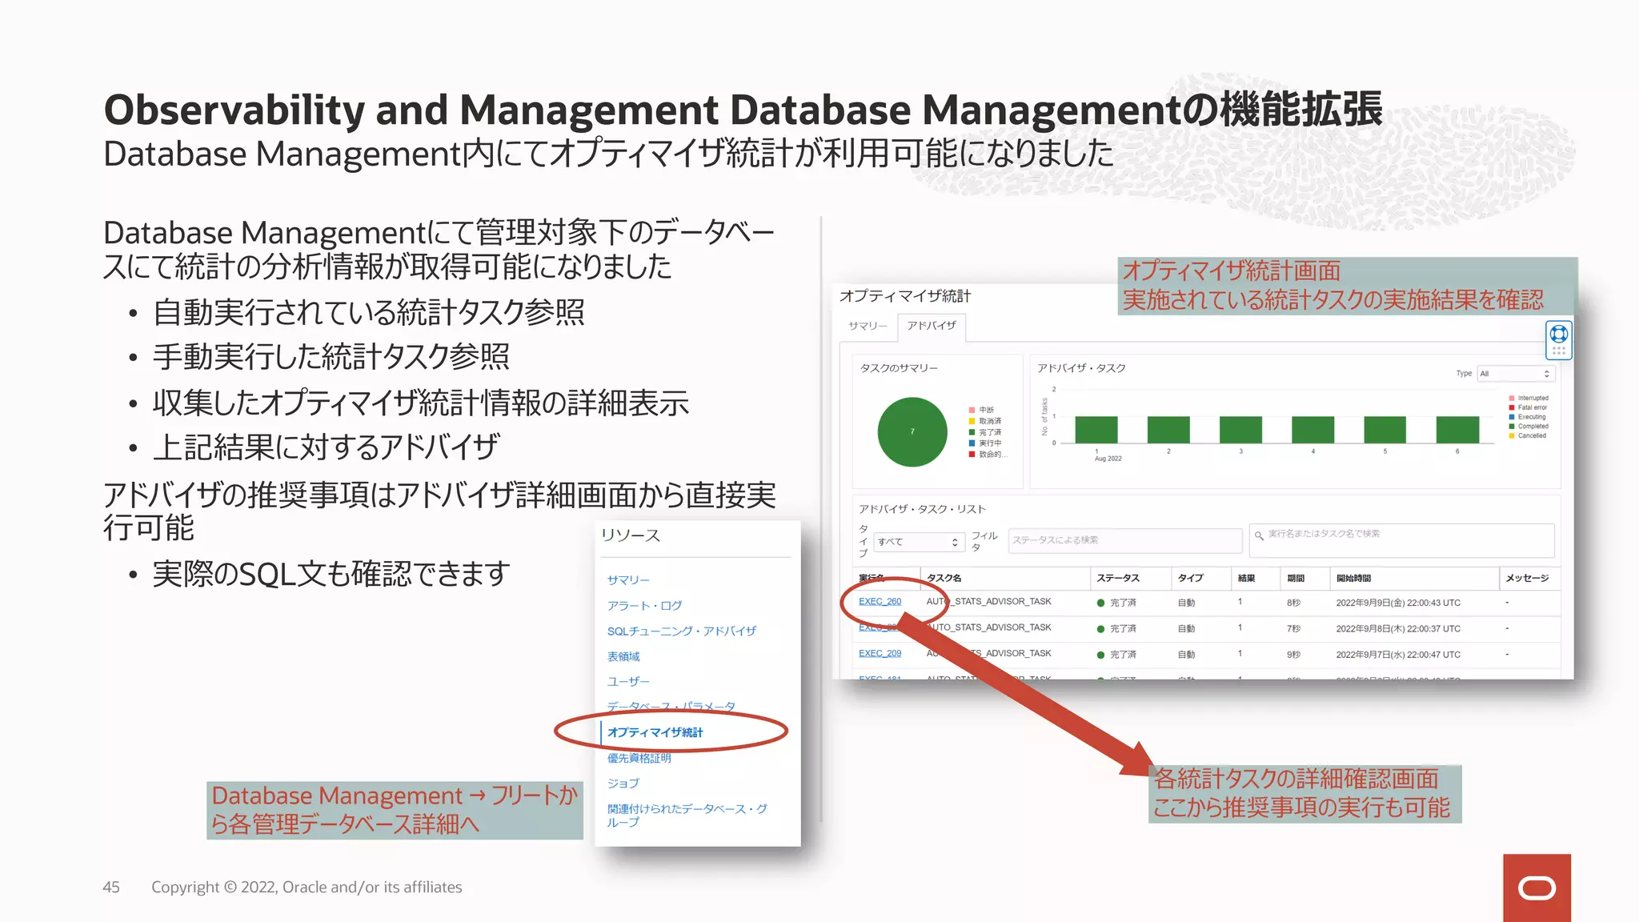Click the タスク名 column header
Screen dimensions: 1639x922
944,578
